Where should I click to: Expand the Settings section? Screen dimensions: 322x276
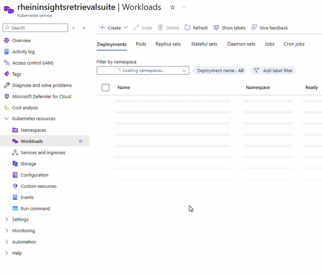7,219
